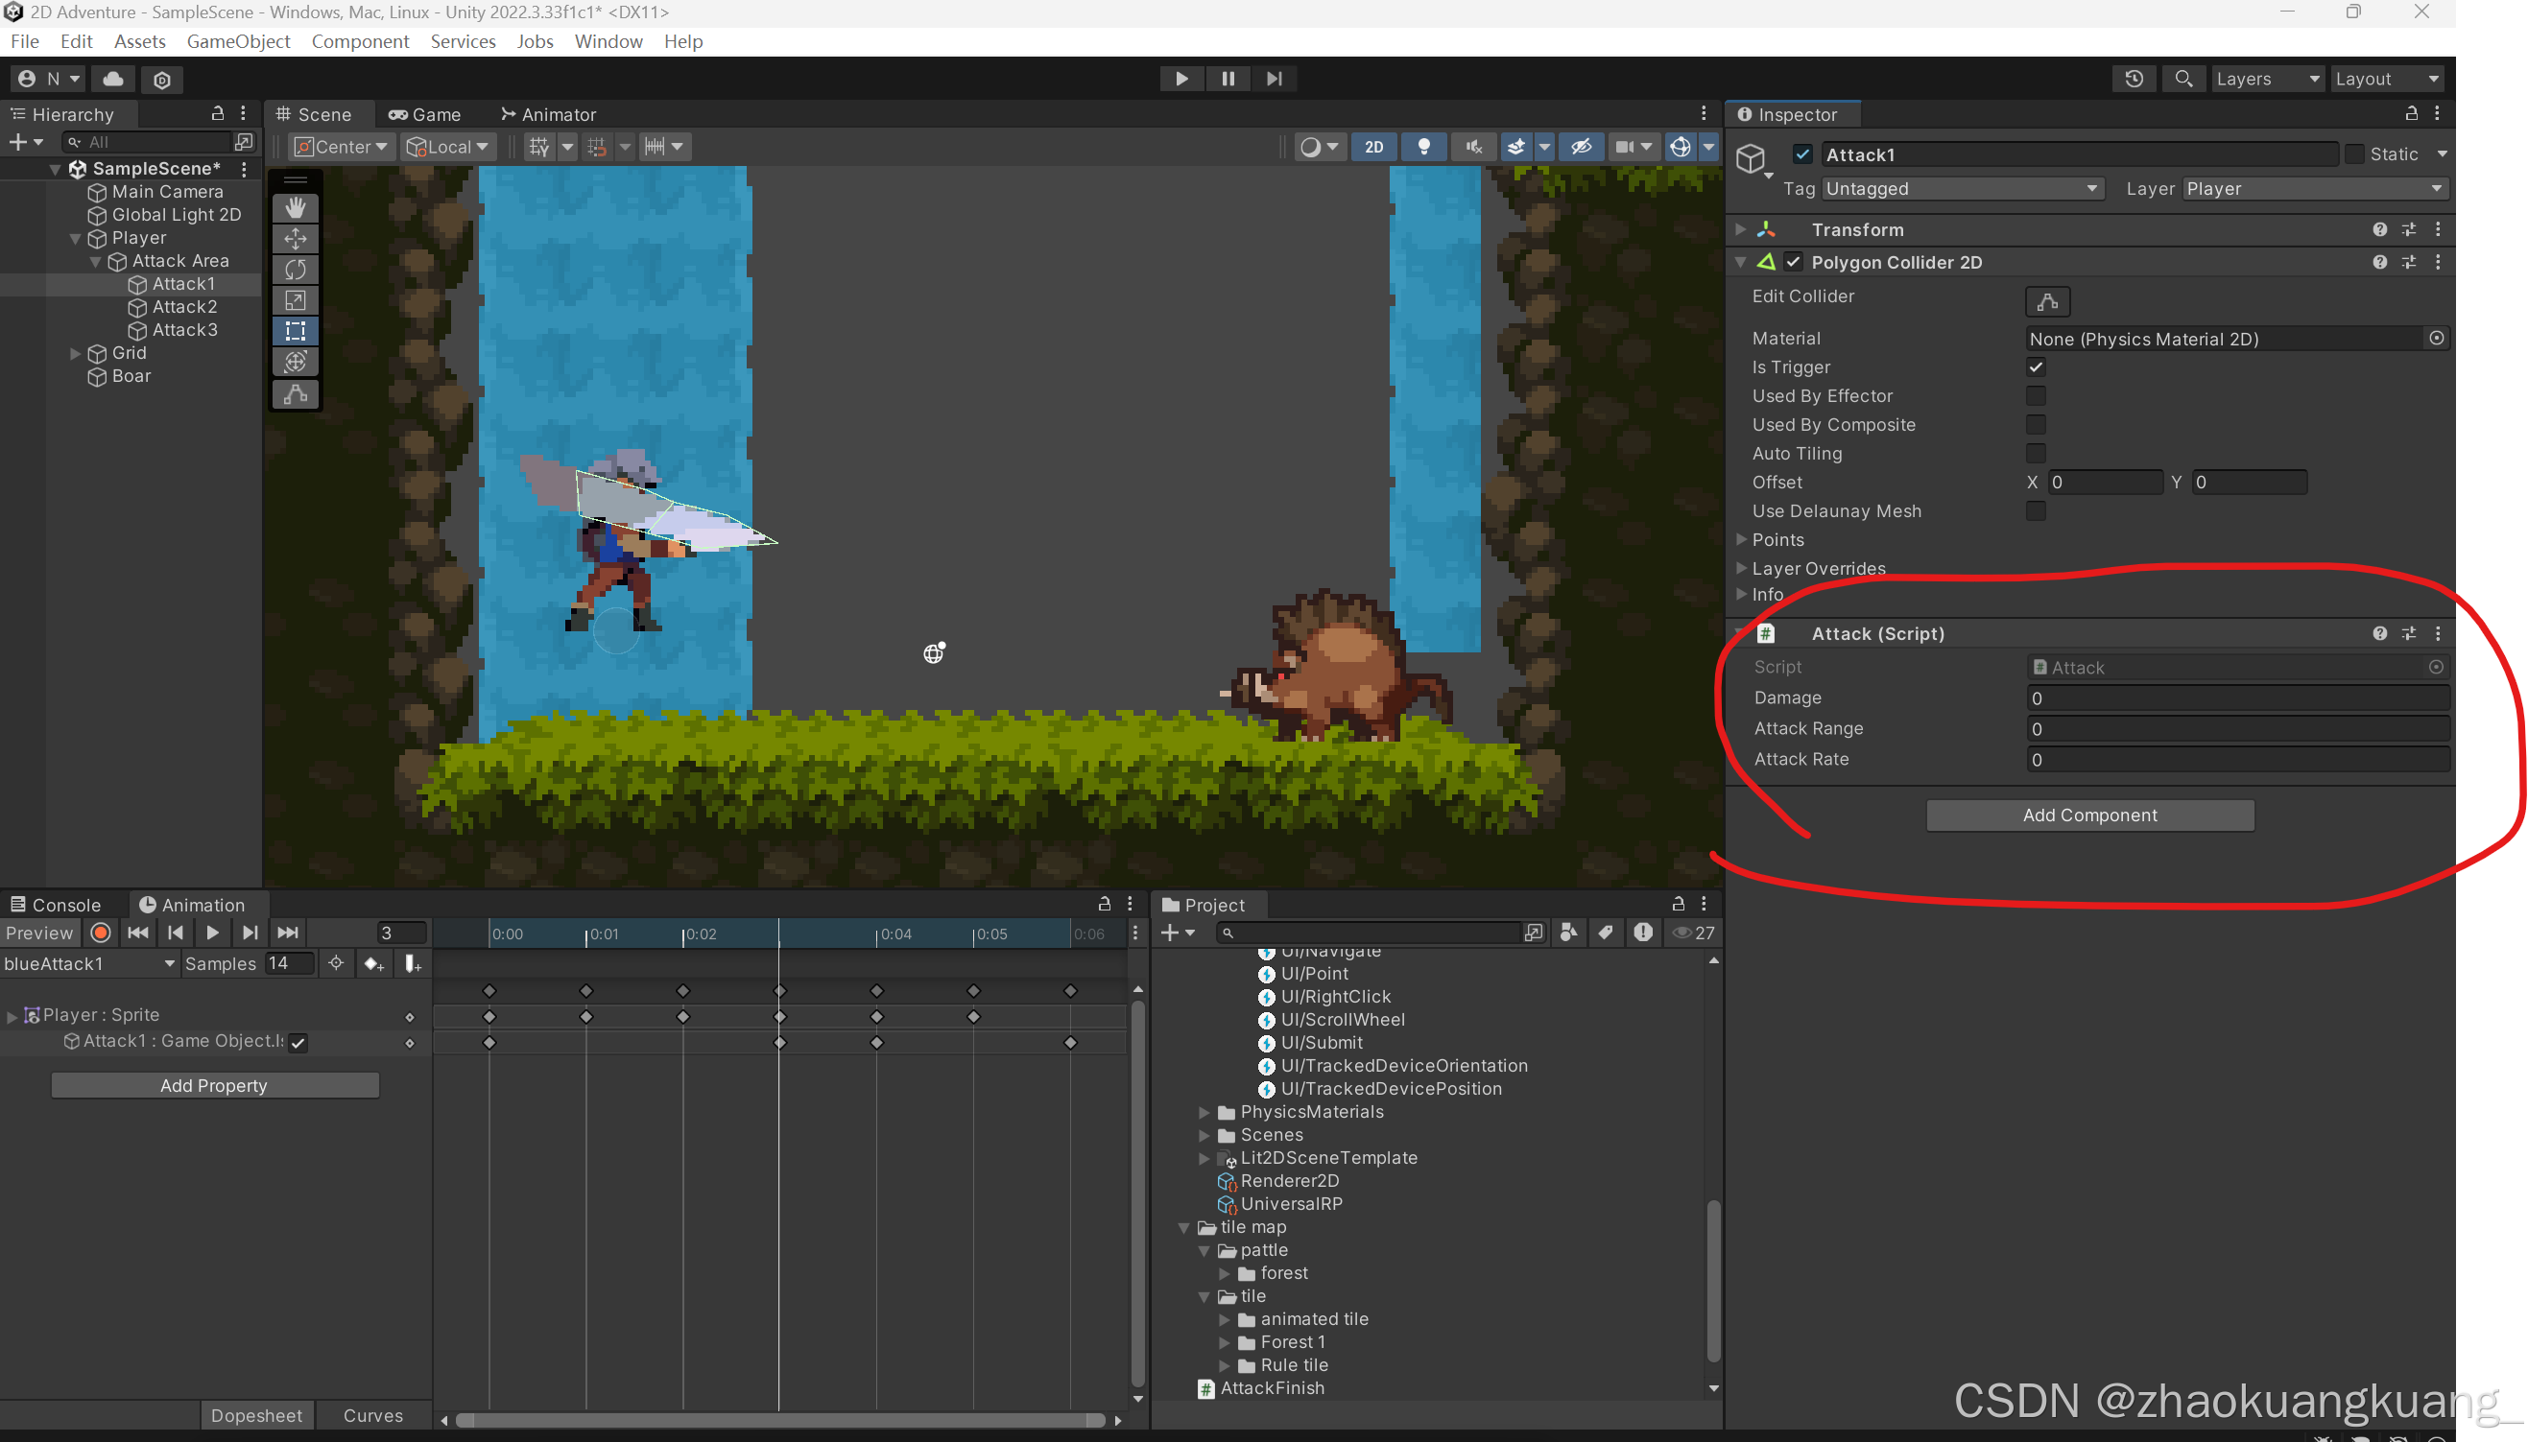The height and width of the screenshot is (1442, 2528).
Task: Click the Add Component button
Action: [x=2089, y=816]
